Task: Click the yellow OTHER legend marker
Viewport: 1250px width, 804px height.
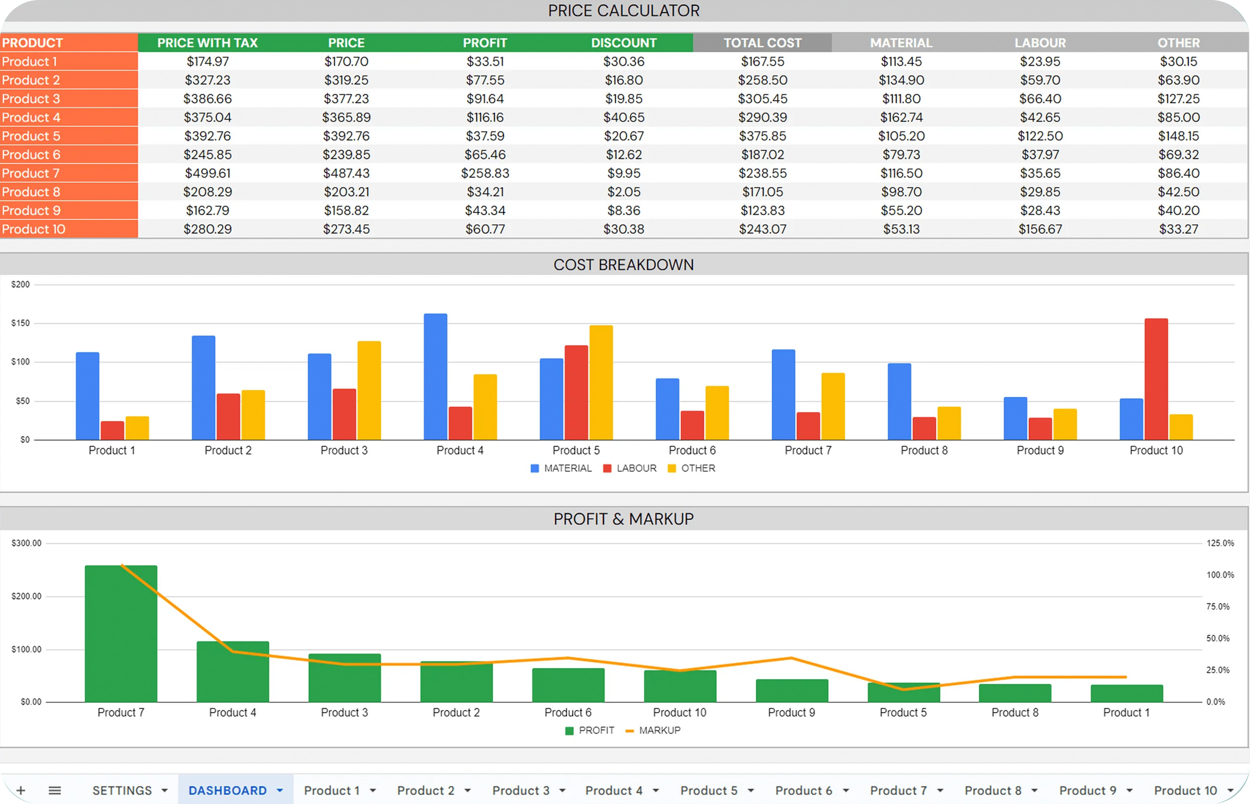Action: pos(672,468)
